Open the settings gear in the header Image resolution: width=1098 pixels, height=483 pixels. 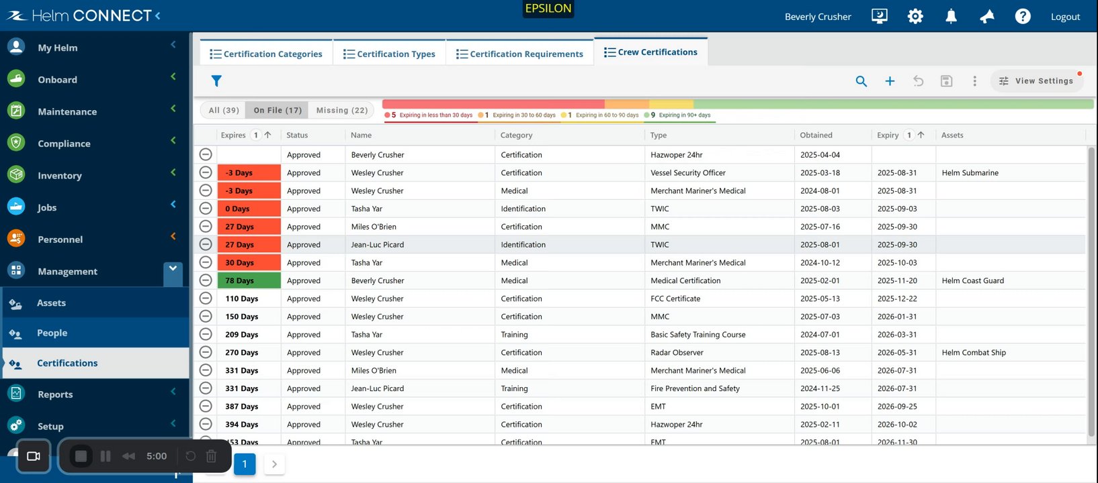pos(915,16)
